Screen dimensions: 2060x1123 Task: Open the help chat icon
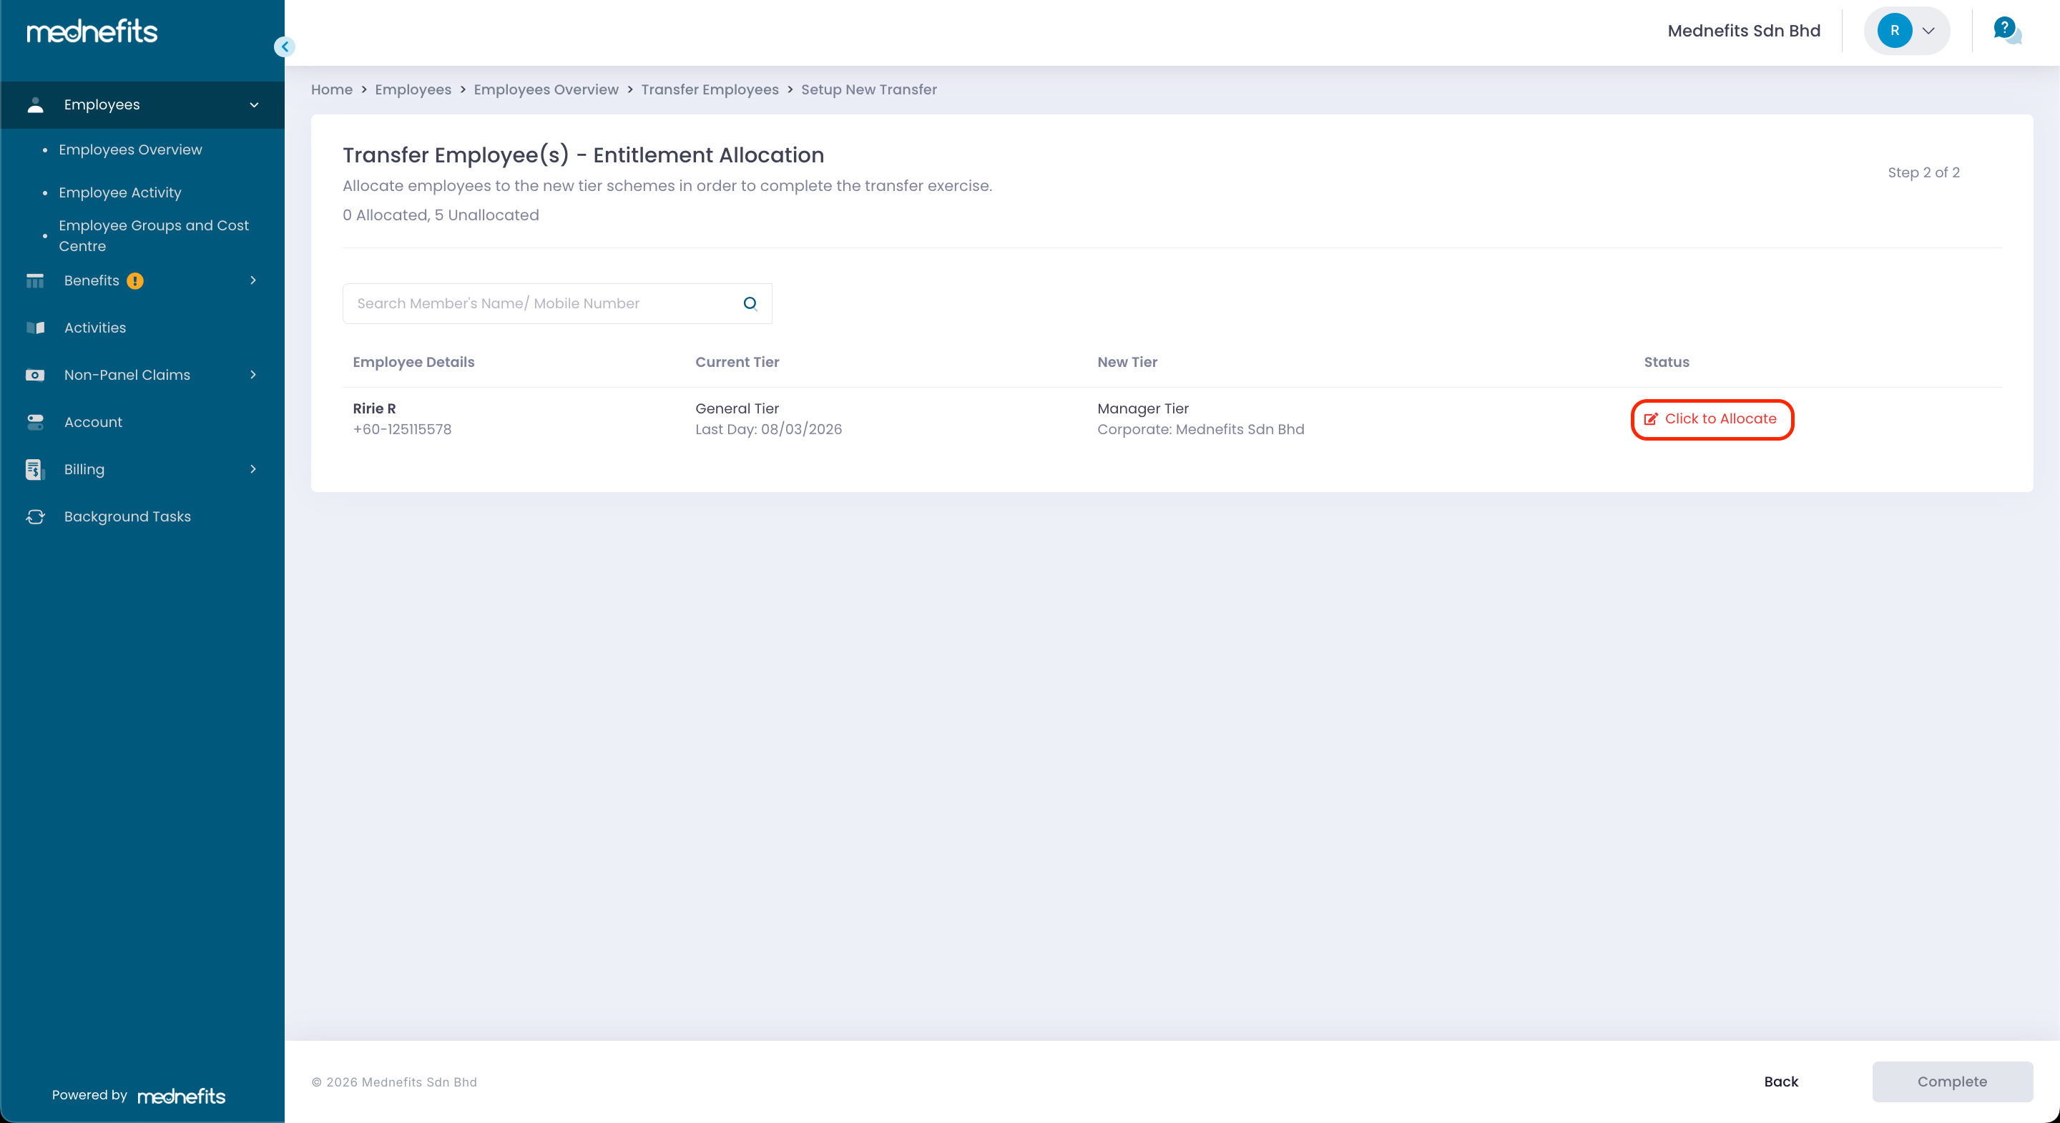click(2006, 30)
